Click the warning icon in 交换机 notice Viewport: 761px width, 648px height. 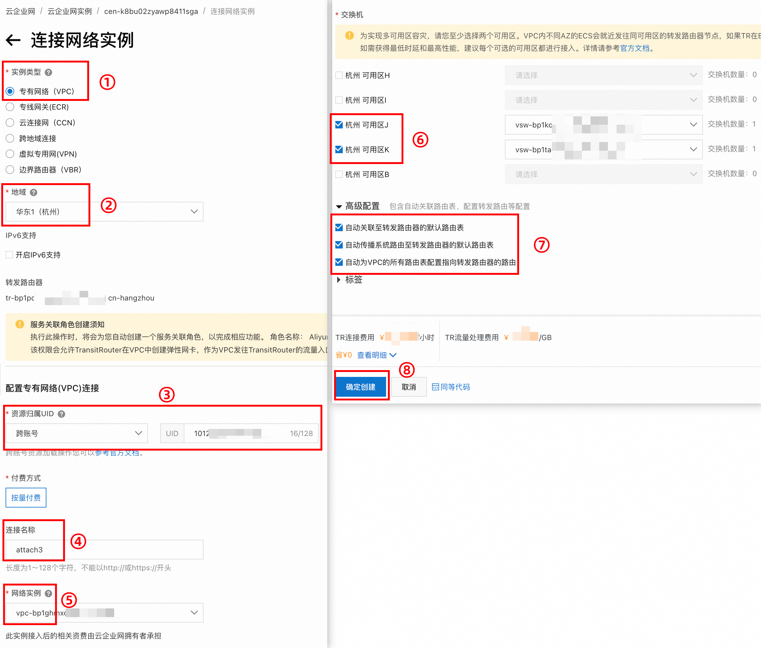point(349,36)
